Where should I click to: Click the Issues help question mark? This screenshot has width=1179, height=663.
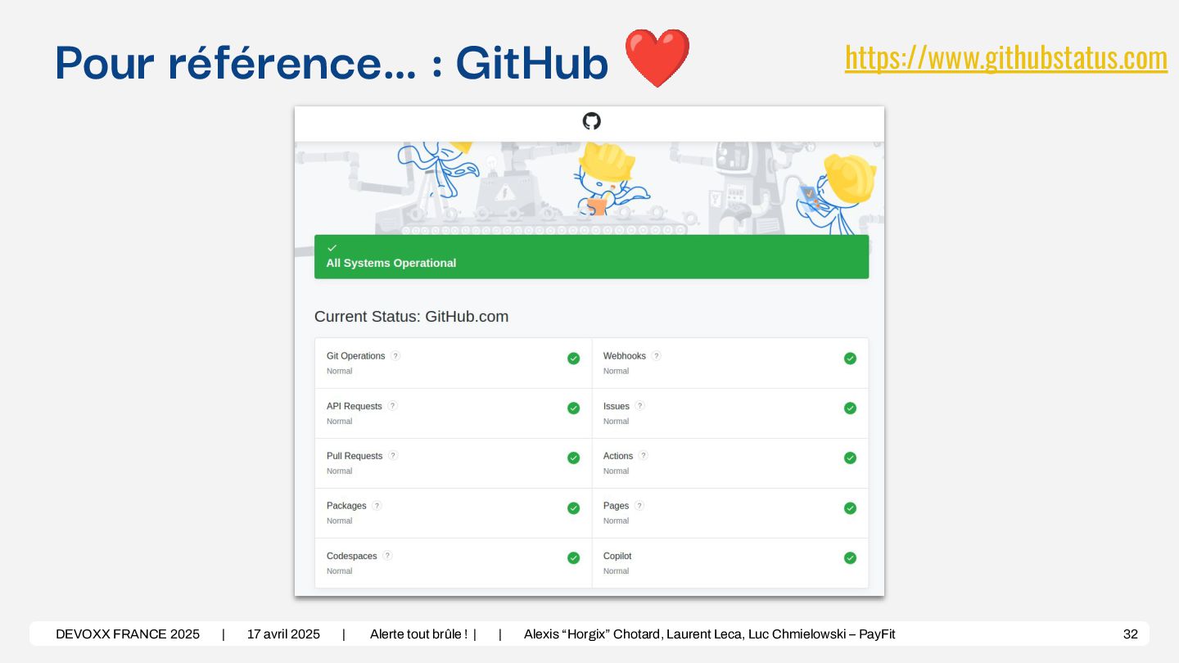click(x=639, y=406)
